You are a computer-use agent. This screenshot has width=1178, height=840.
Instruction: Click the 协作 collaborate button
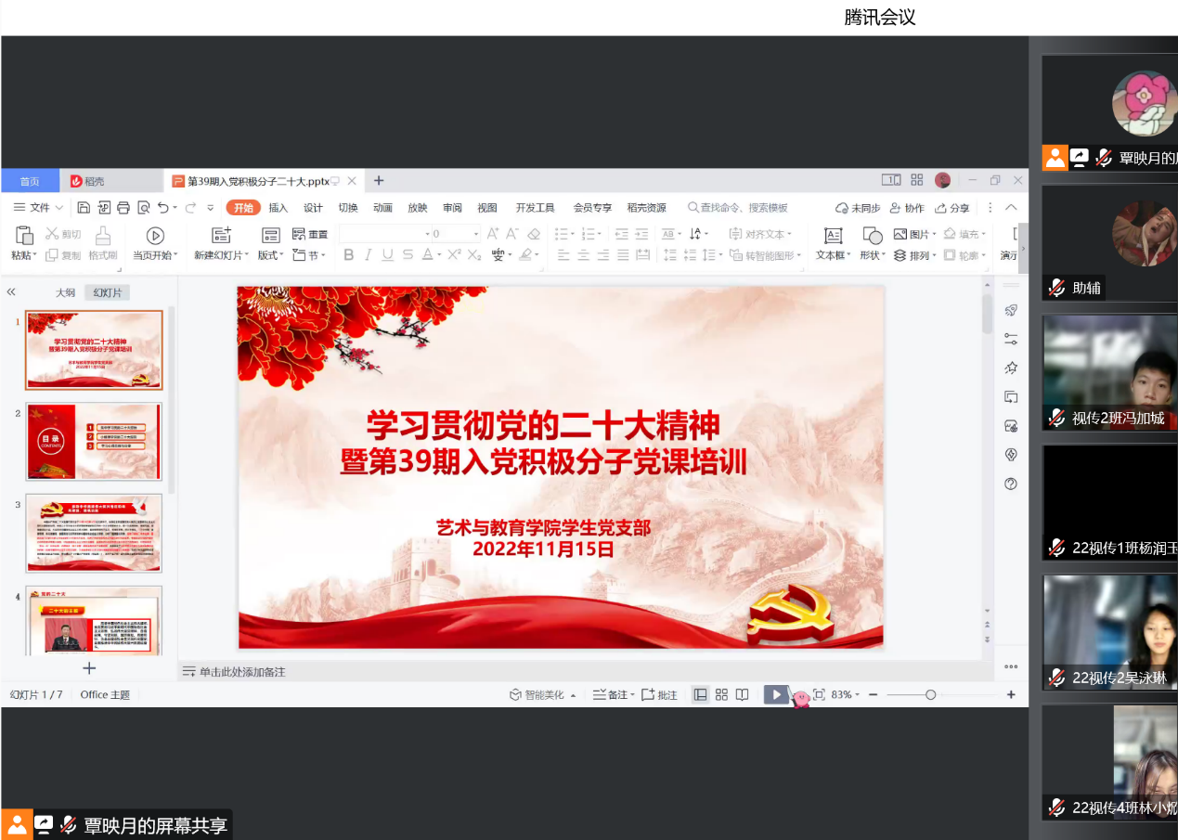907,208
